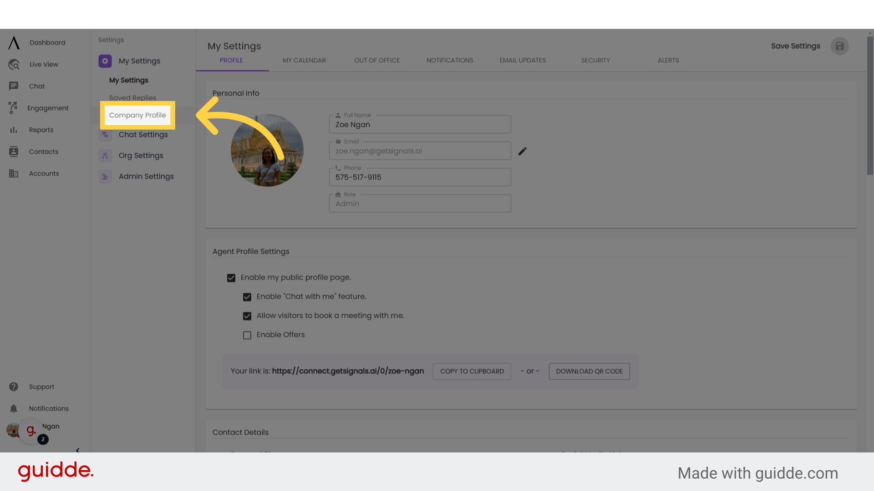Toggle 'Chat with me' feature checkbox
The image size is (874, 491).
(247, 297)
